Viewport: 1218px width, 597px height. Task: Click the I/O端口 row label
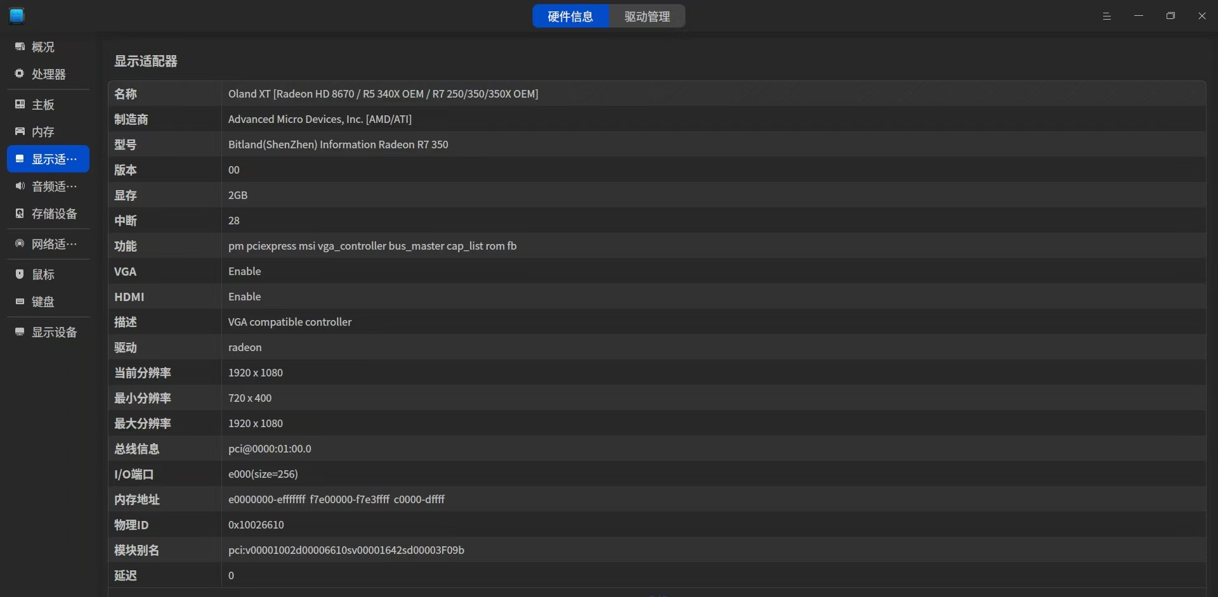click(x=134, y=474)
